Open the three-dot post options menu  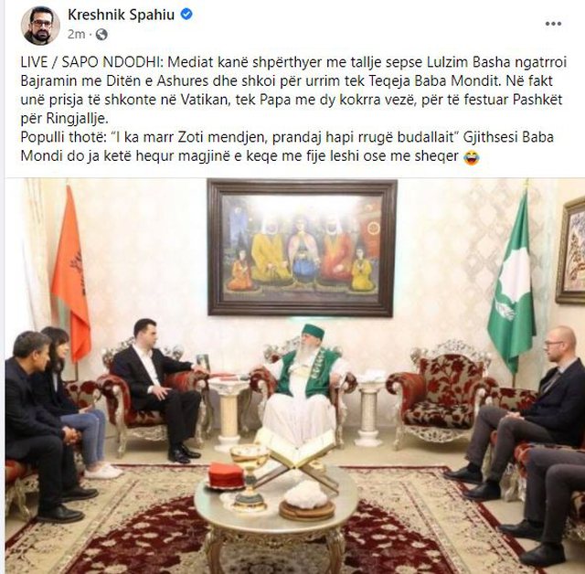coord(553,24)
